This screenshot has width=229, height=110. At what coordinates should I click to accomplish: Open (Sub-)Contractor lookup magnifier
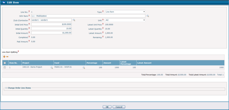click(x=74, y=20)
